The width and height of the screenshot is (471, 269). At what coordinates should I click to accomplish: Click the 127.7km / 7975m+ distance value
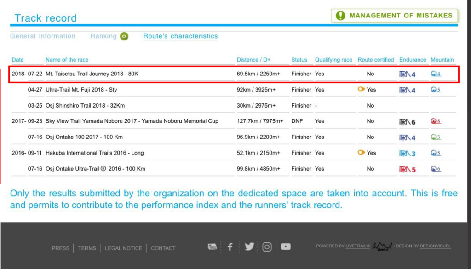pos(260,121)
